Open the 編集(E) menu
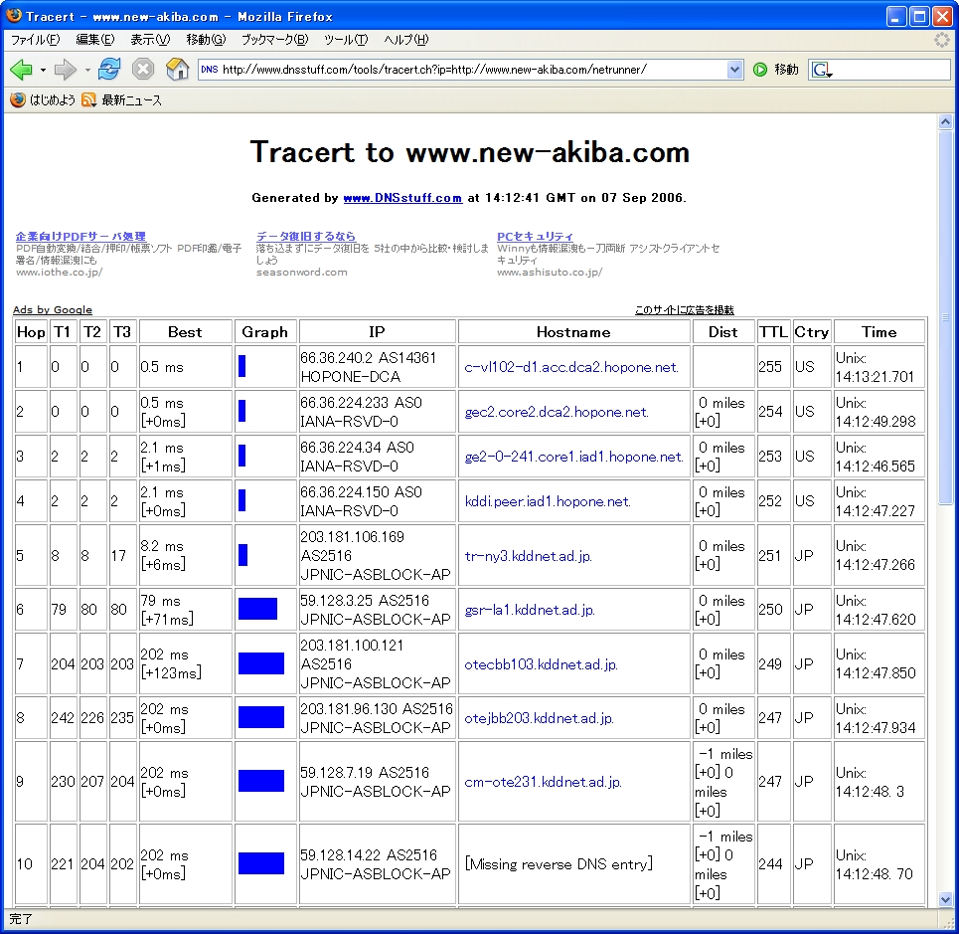 [94, 40]
